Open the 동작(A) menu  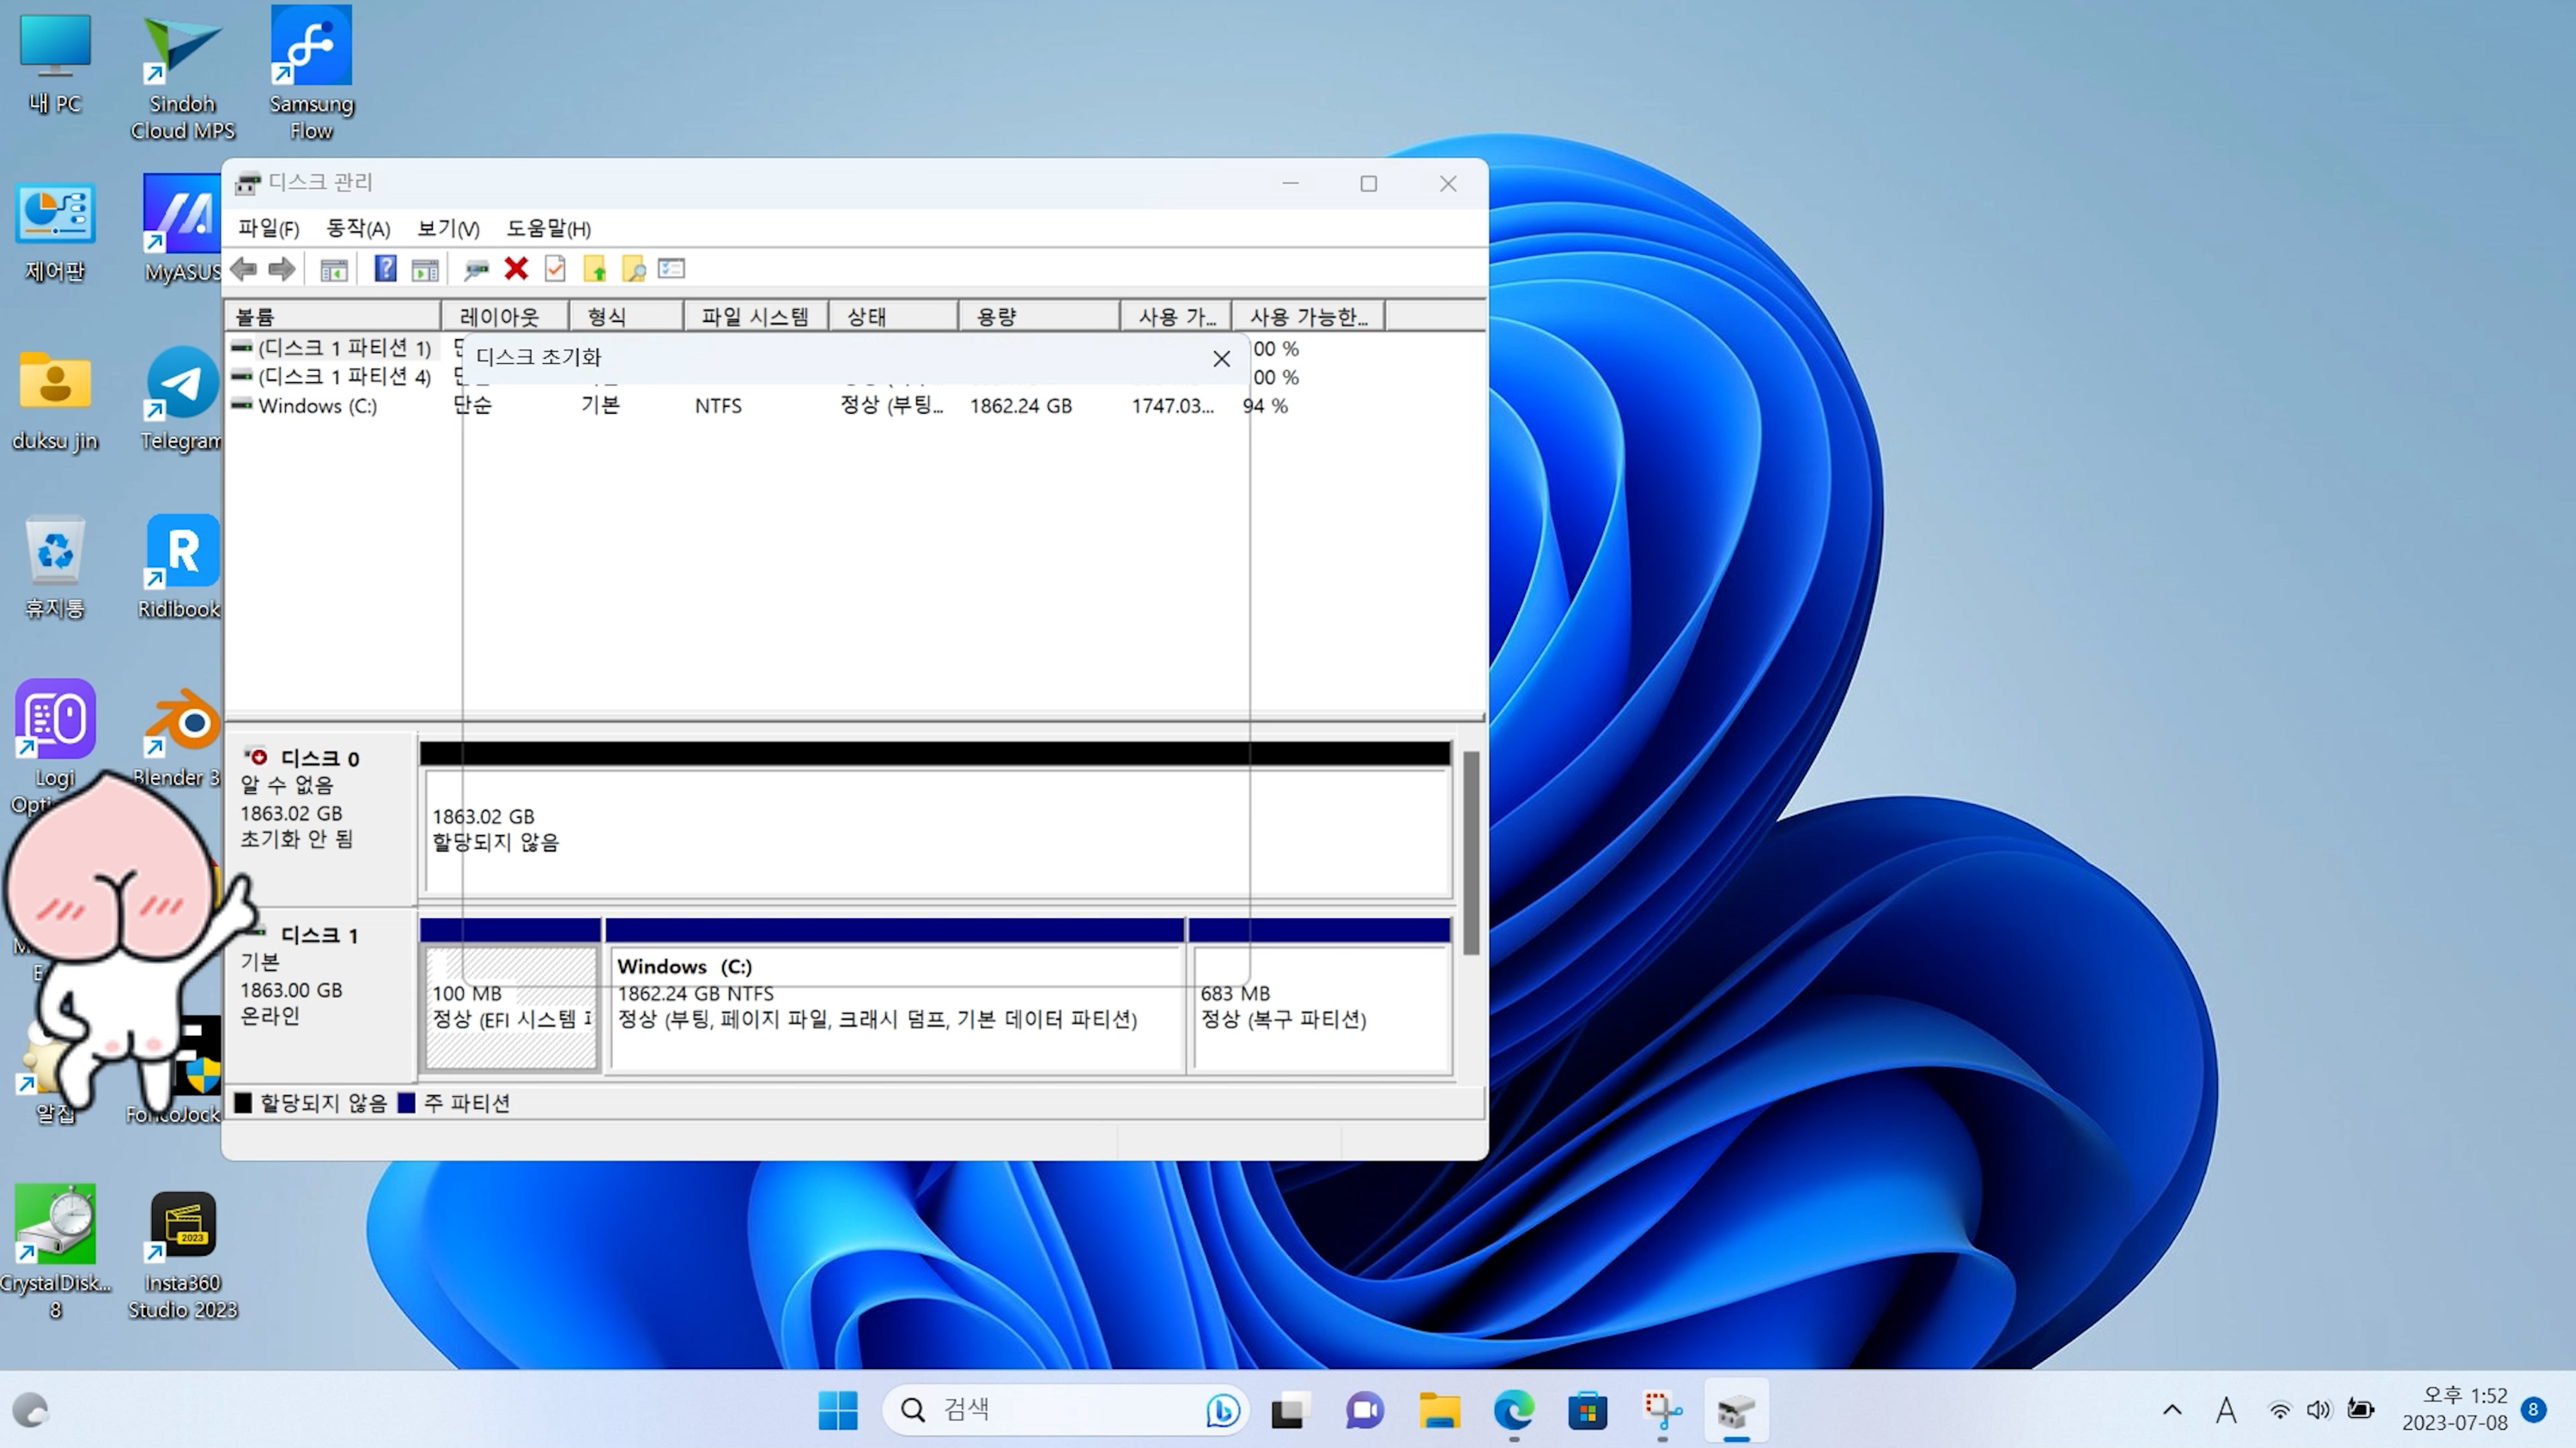click(x=358, y=227)
